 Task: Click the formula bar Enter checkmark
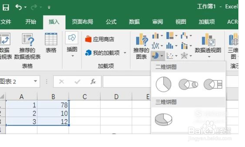[x=77, y=81]
